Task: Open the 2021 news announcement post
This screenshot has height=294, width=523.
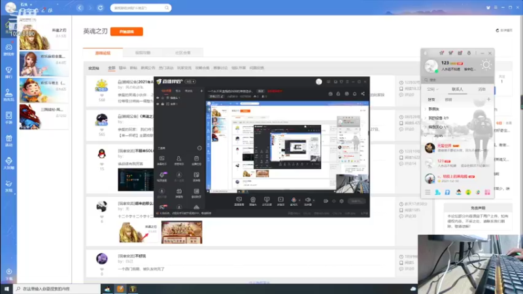Action: (x=136, y=82)
